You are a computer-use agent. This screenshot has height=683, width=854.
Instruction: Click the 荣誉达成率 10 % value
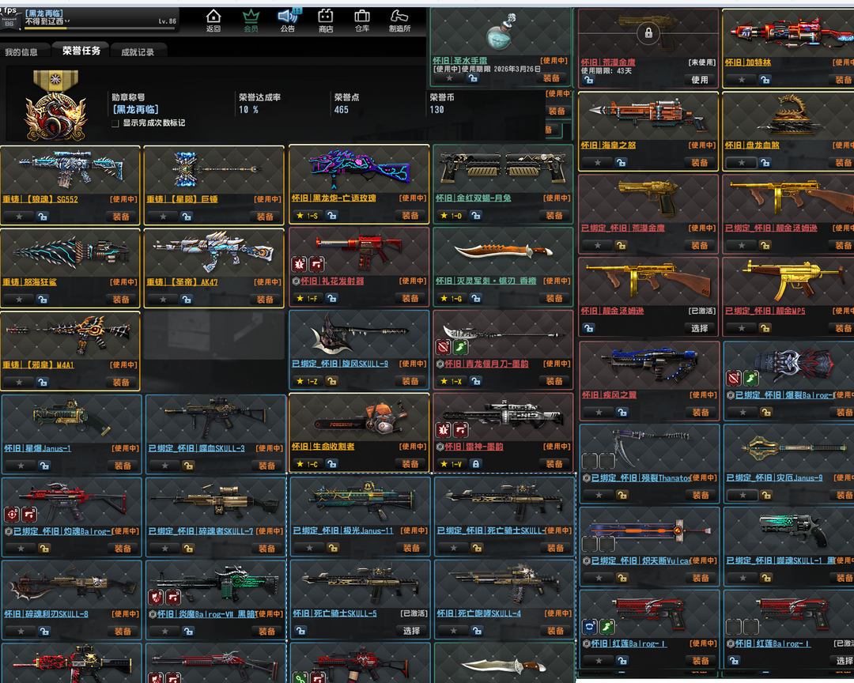point(248,109)
